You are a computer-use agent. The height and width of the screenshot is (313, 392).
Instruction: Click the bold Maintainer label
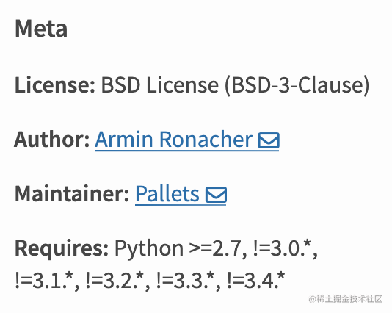pos(72,194)
